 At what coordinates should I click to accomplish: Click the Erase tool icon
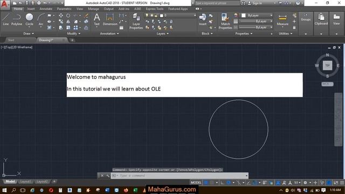pyautogui.click(x=86, y=16)
